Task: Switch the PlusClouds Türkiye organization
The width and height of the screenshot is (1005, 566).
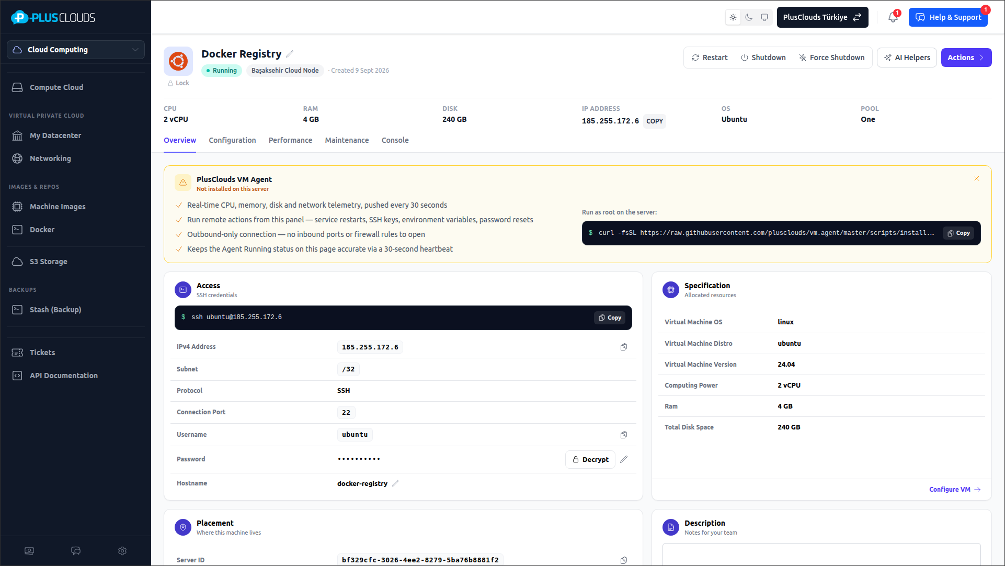Action: (823, 17)
